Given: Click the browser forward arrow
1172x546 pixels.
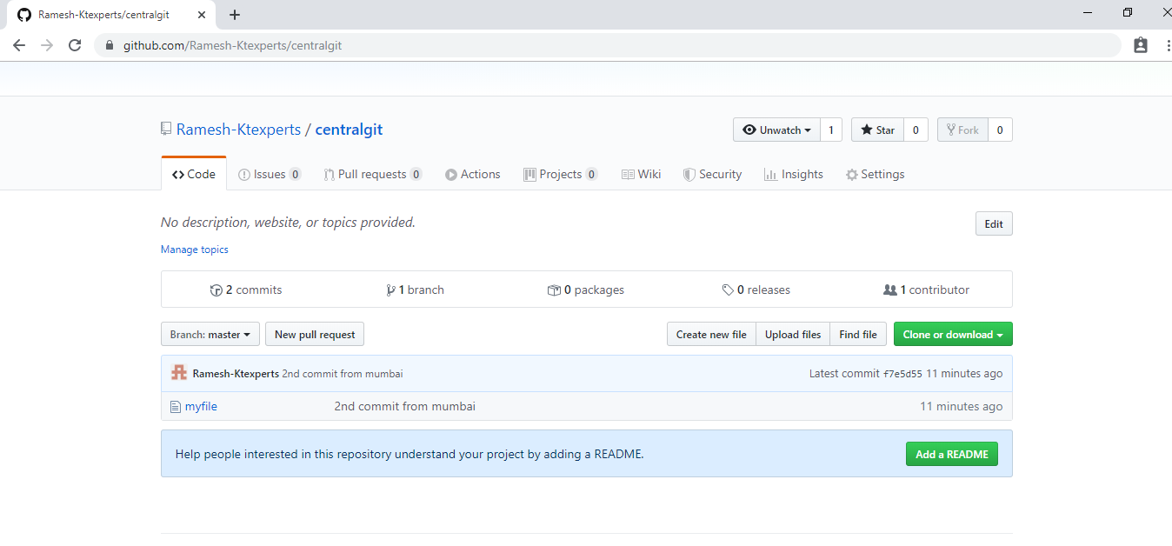Looking at the screenshot, I should tap(47, 45).
